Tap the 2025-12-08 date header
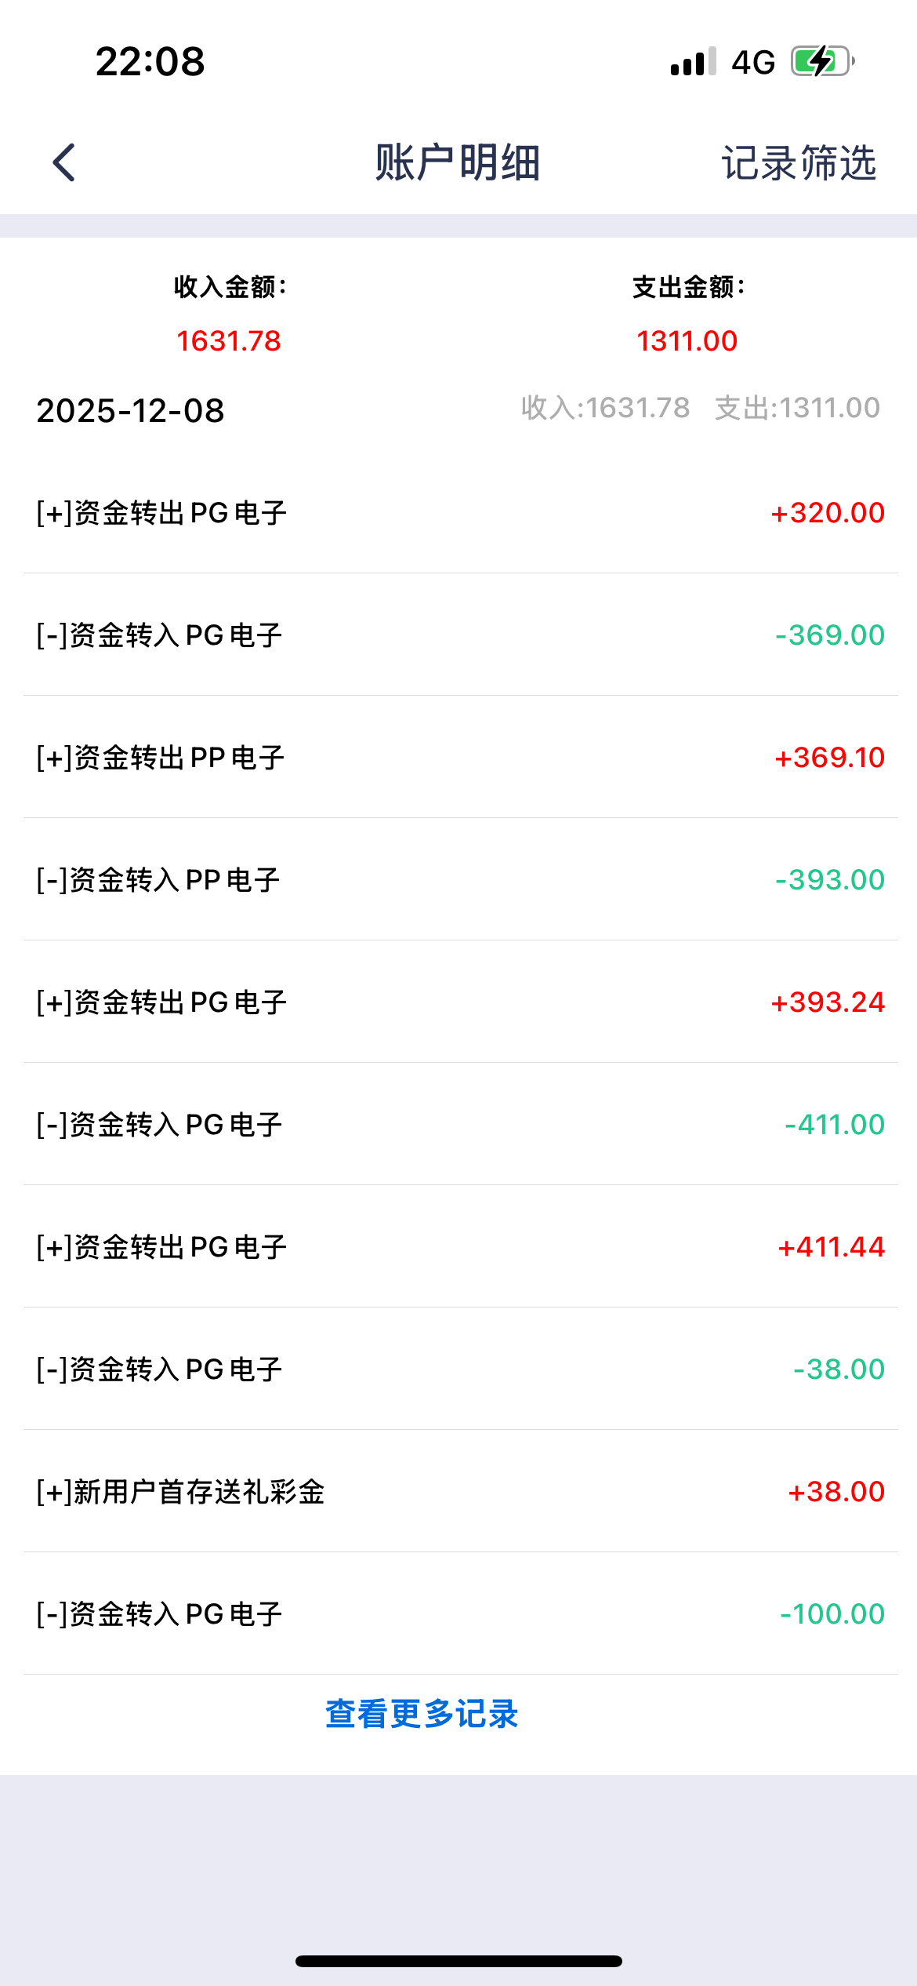The image size is (917, 1986). pyautogui.click(x=131, y=410)
